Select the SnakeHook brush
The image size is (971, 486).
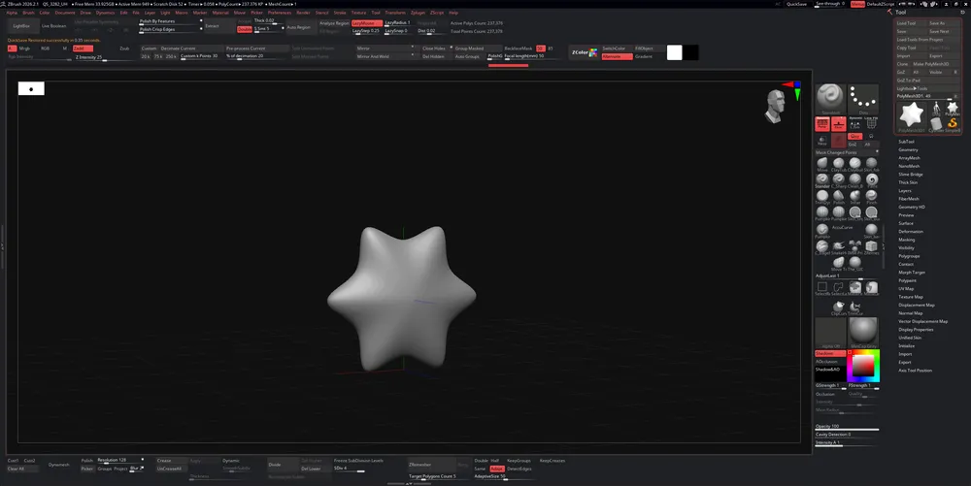click(x=839, y=246)
